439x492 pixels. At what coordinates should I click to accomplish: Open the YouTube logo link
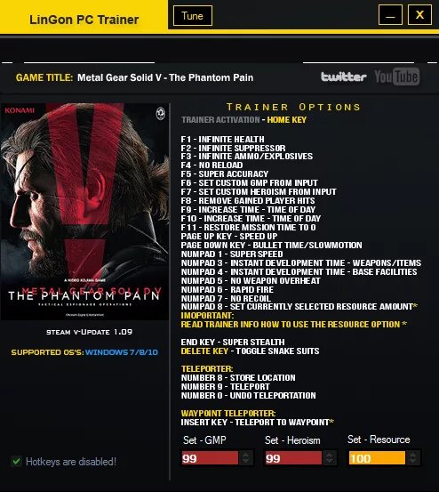pyautogui.click(x=397, y=77)
